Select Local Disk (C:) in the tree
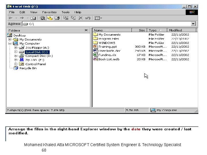 pos(37,52)
